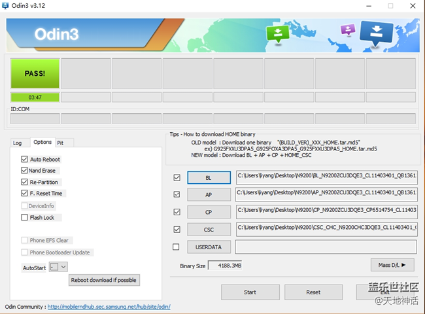Click the Tips - How to download HOME binary text
Screen dimensions: 425x314
point(212,134)
